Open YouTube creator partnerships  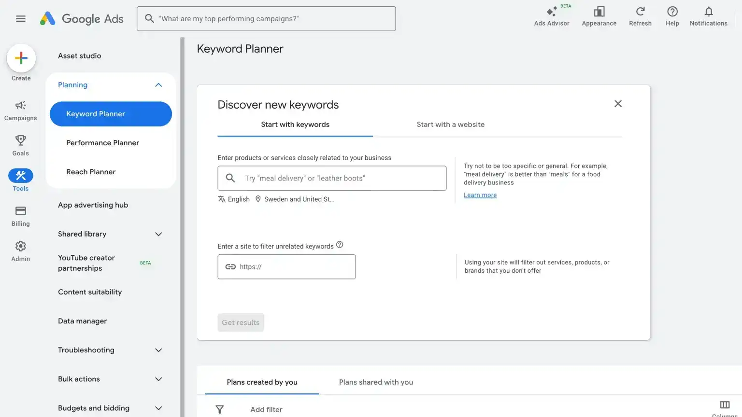(x=86, y=263)
